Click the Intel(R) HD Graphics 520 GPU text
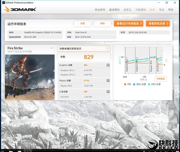This screenshot has height=152, width=180. tap(43, 32)
